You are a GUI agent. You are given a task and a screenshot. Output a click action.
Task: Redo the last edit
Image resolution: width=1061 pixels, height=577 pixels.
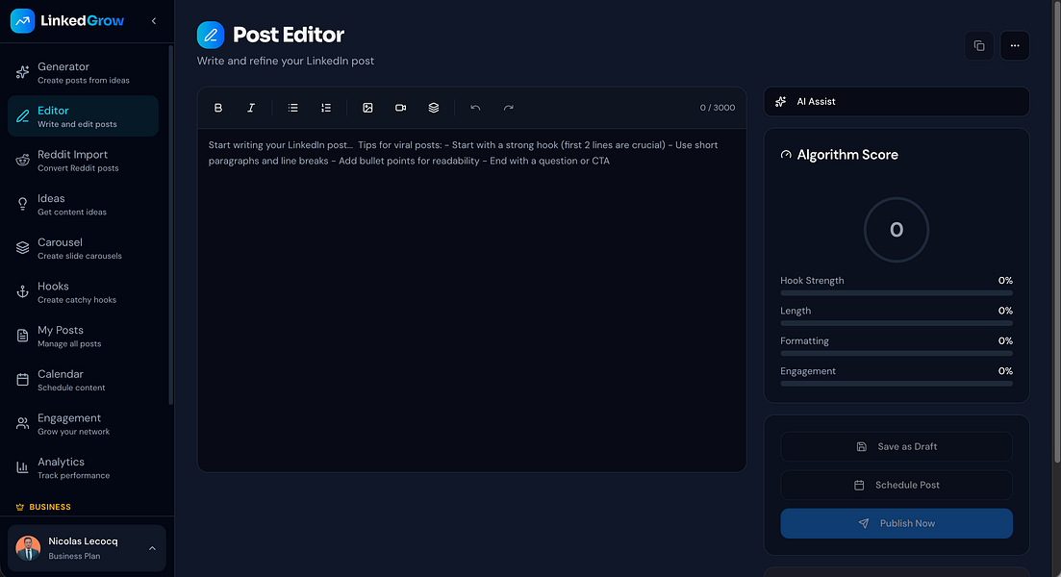[509, 108]
